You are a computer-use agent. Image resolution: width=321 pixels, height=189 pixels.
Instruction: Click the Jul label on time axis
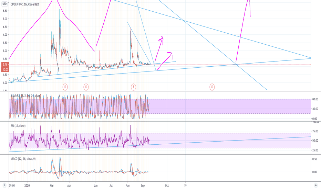coord(111,186)
